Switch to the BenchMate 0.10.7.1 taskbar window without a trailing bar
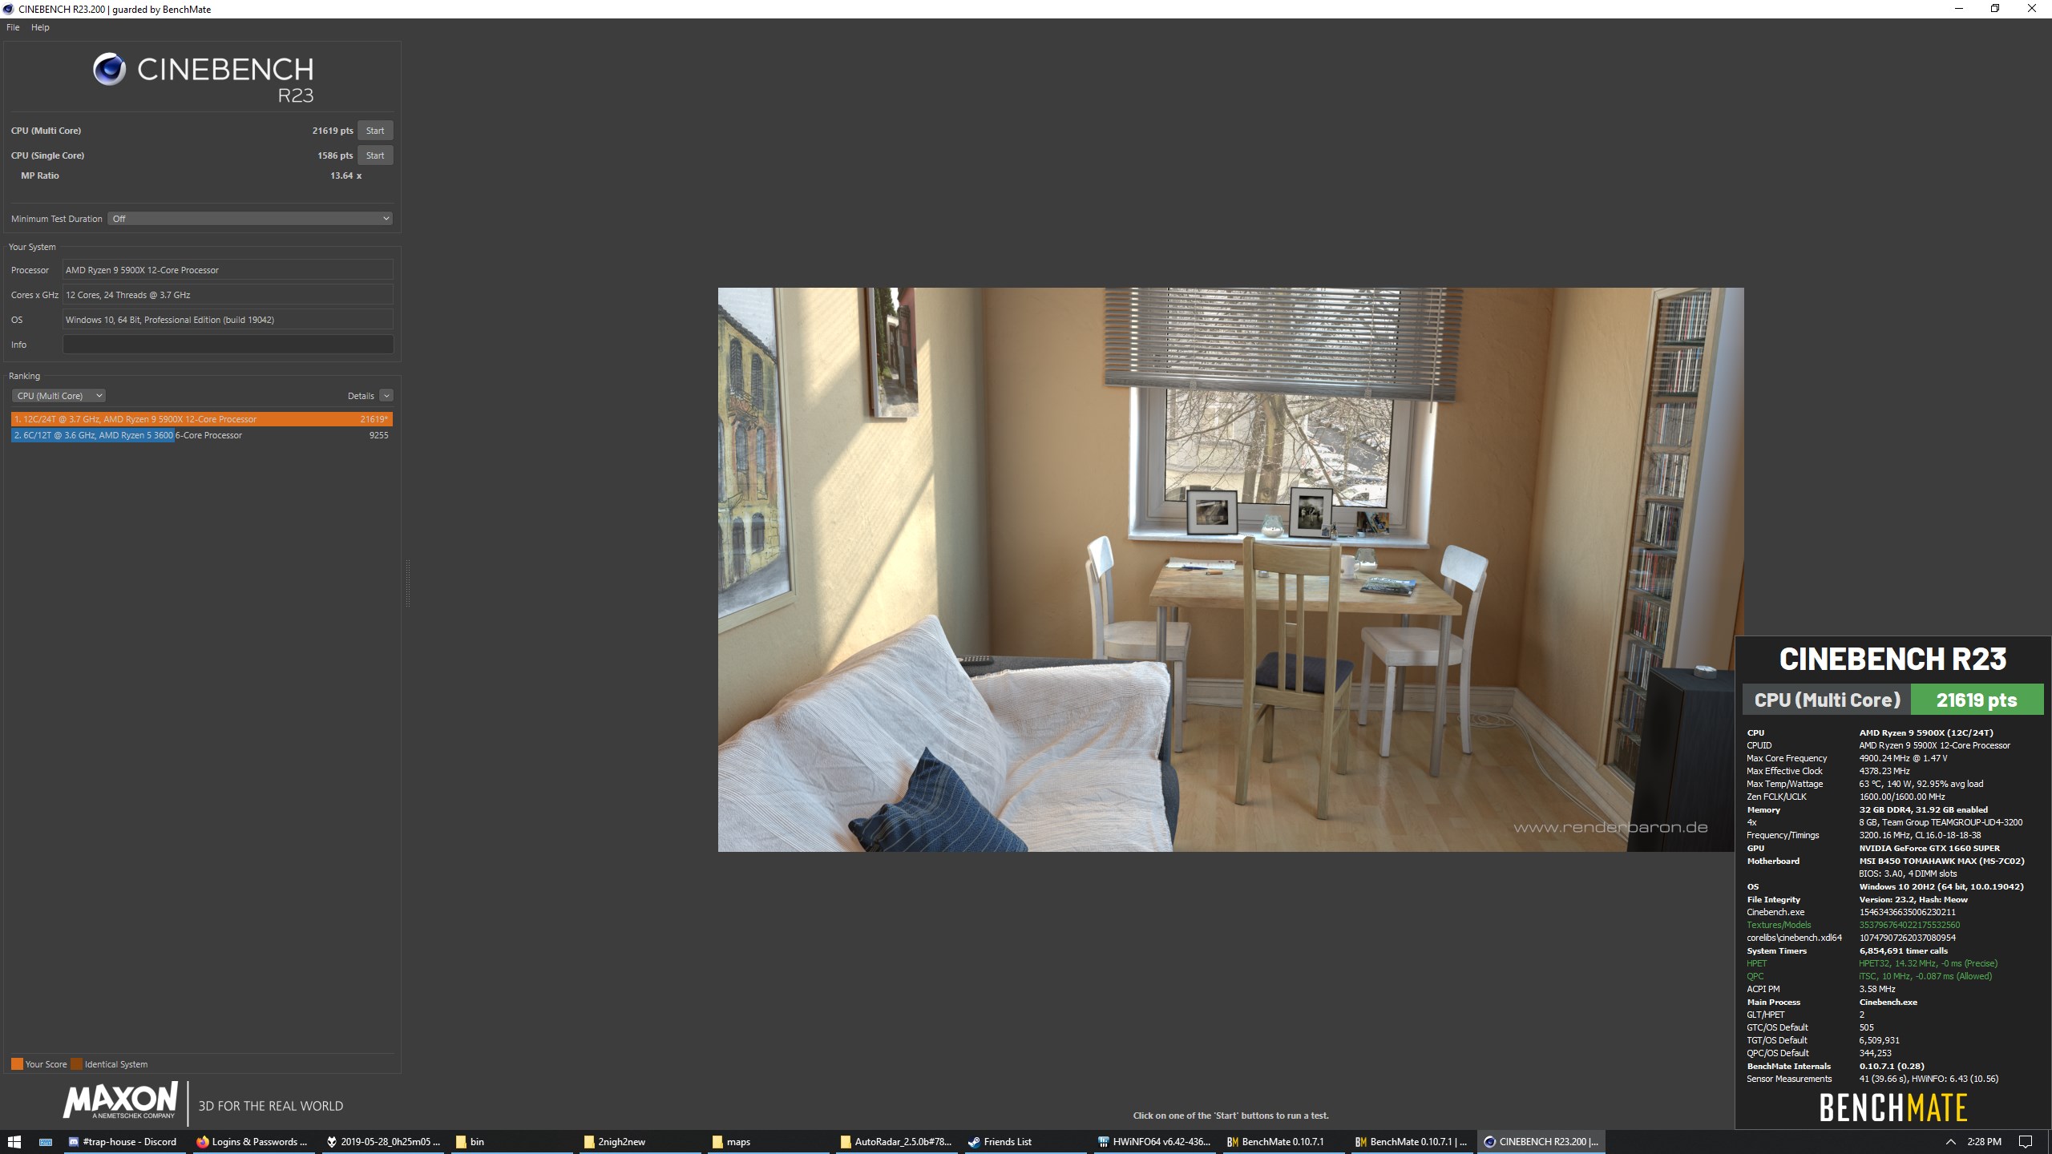Viewport: 2052px width, 1154px height. click(1282, 1142)
